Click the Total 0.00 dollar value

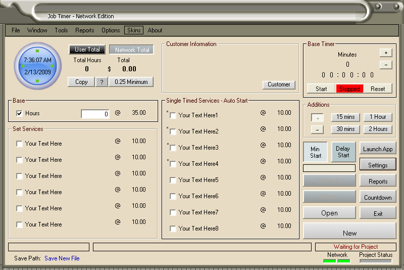[x=129, y=69]
